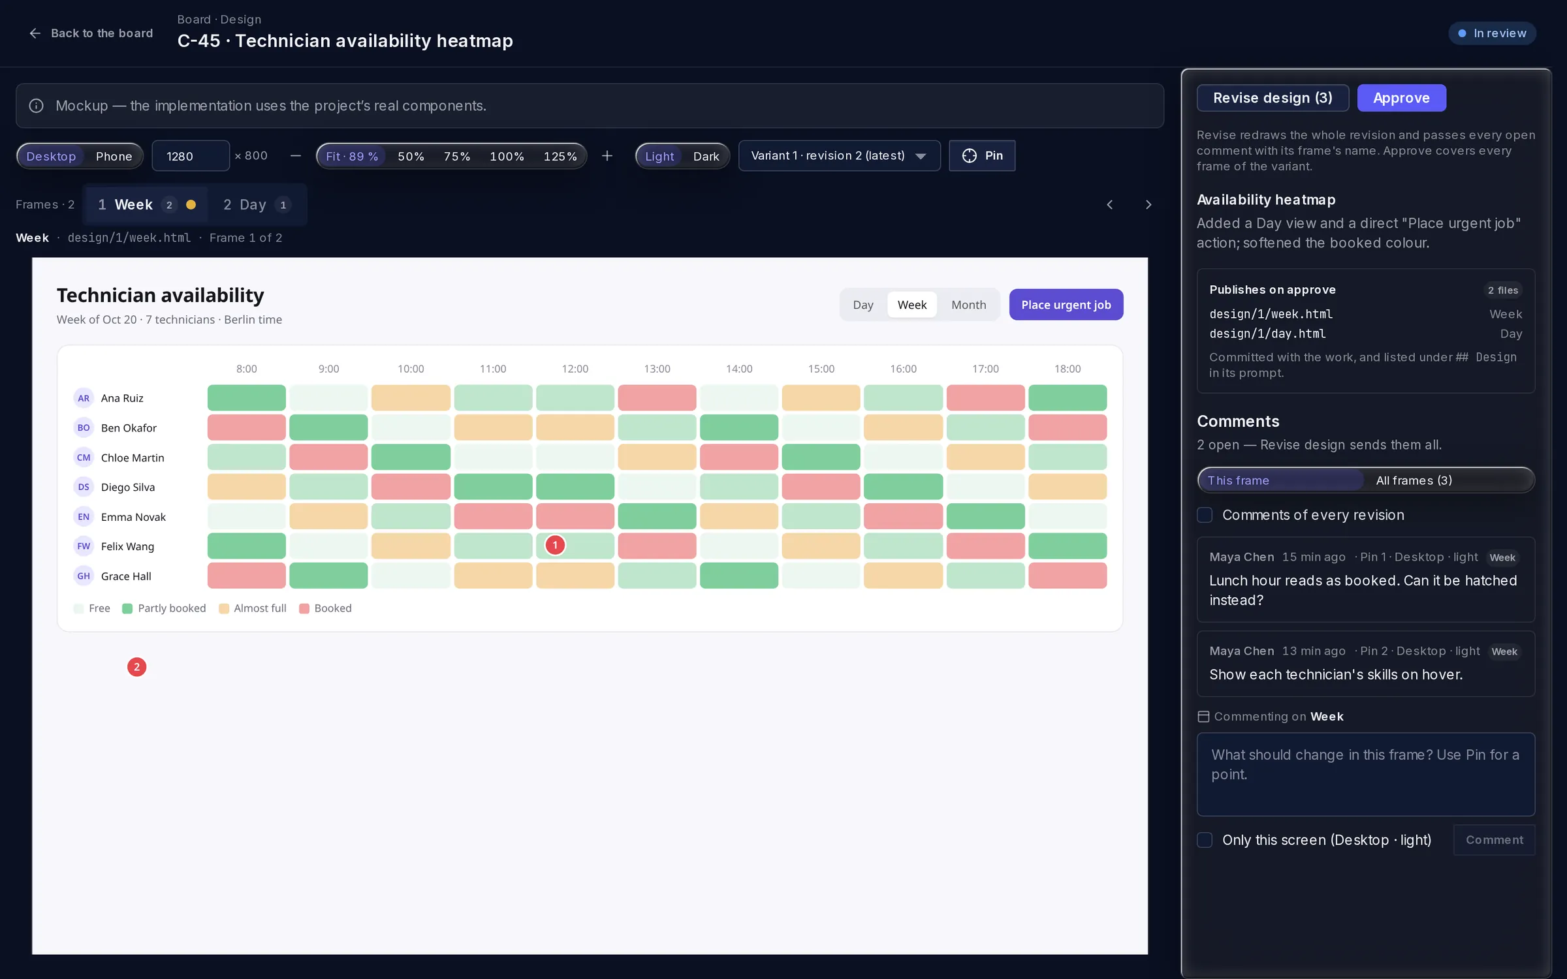
Task: Select Desktop device toggle
Action: click(x=51, y=156)
